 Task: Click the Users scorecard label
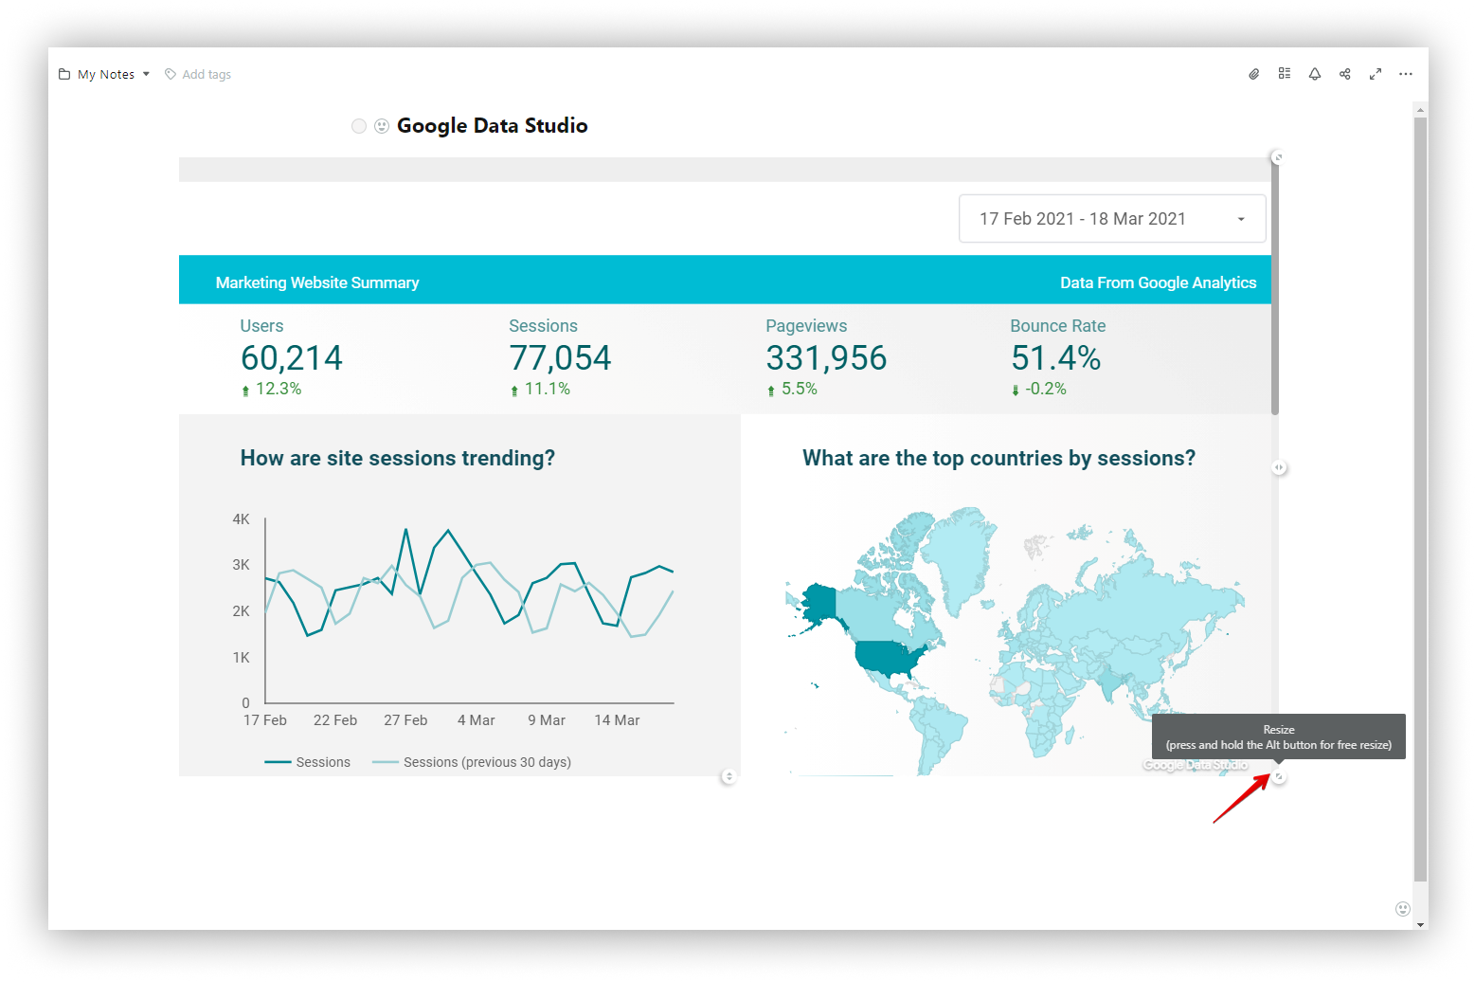click(x=261, y=326)
